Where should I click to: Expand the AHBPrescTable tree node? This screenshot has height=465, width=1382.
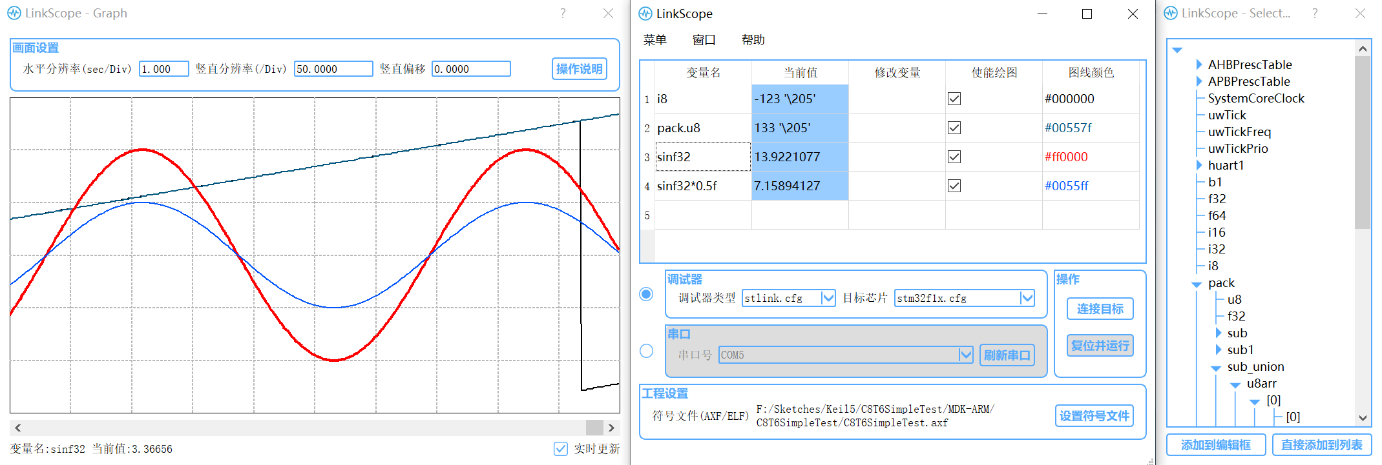[1200, 64]
